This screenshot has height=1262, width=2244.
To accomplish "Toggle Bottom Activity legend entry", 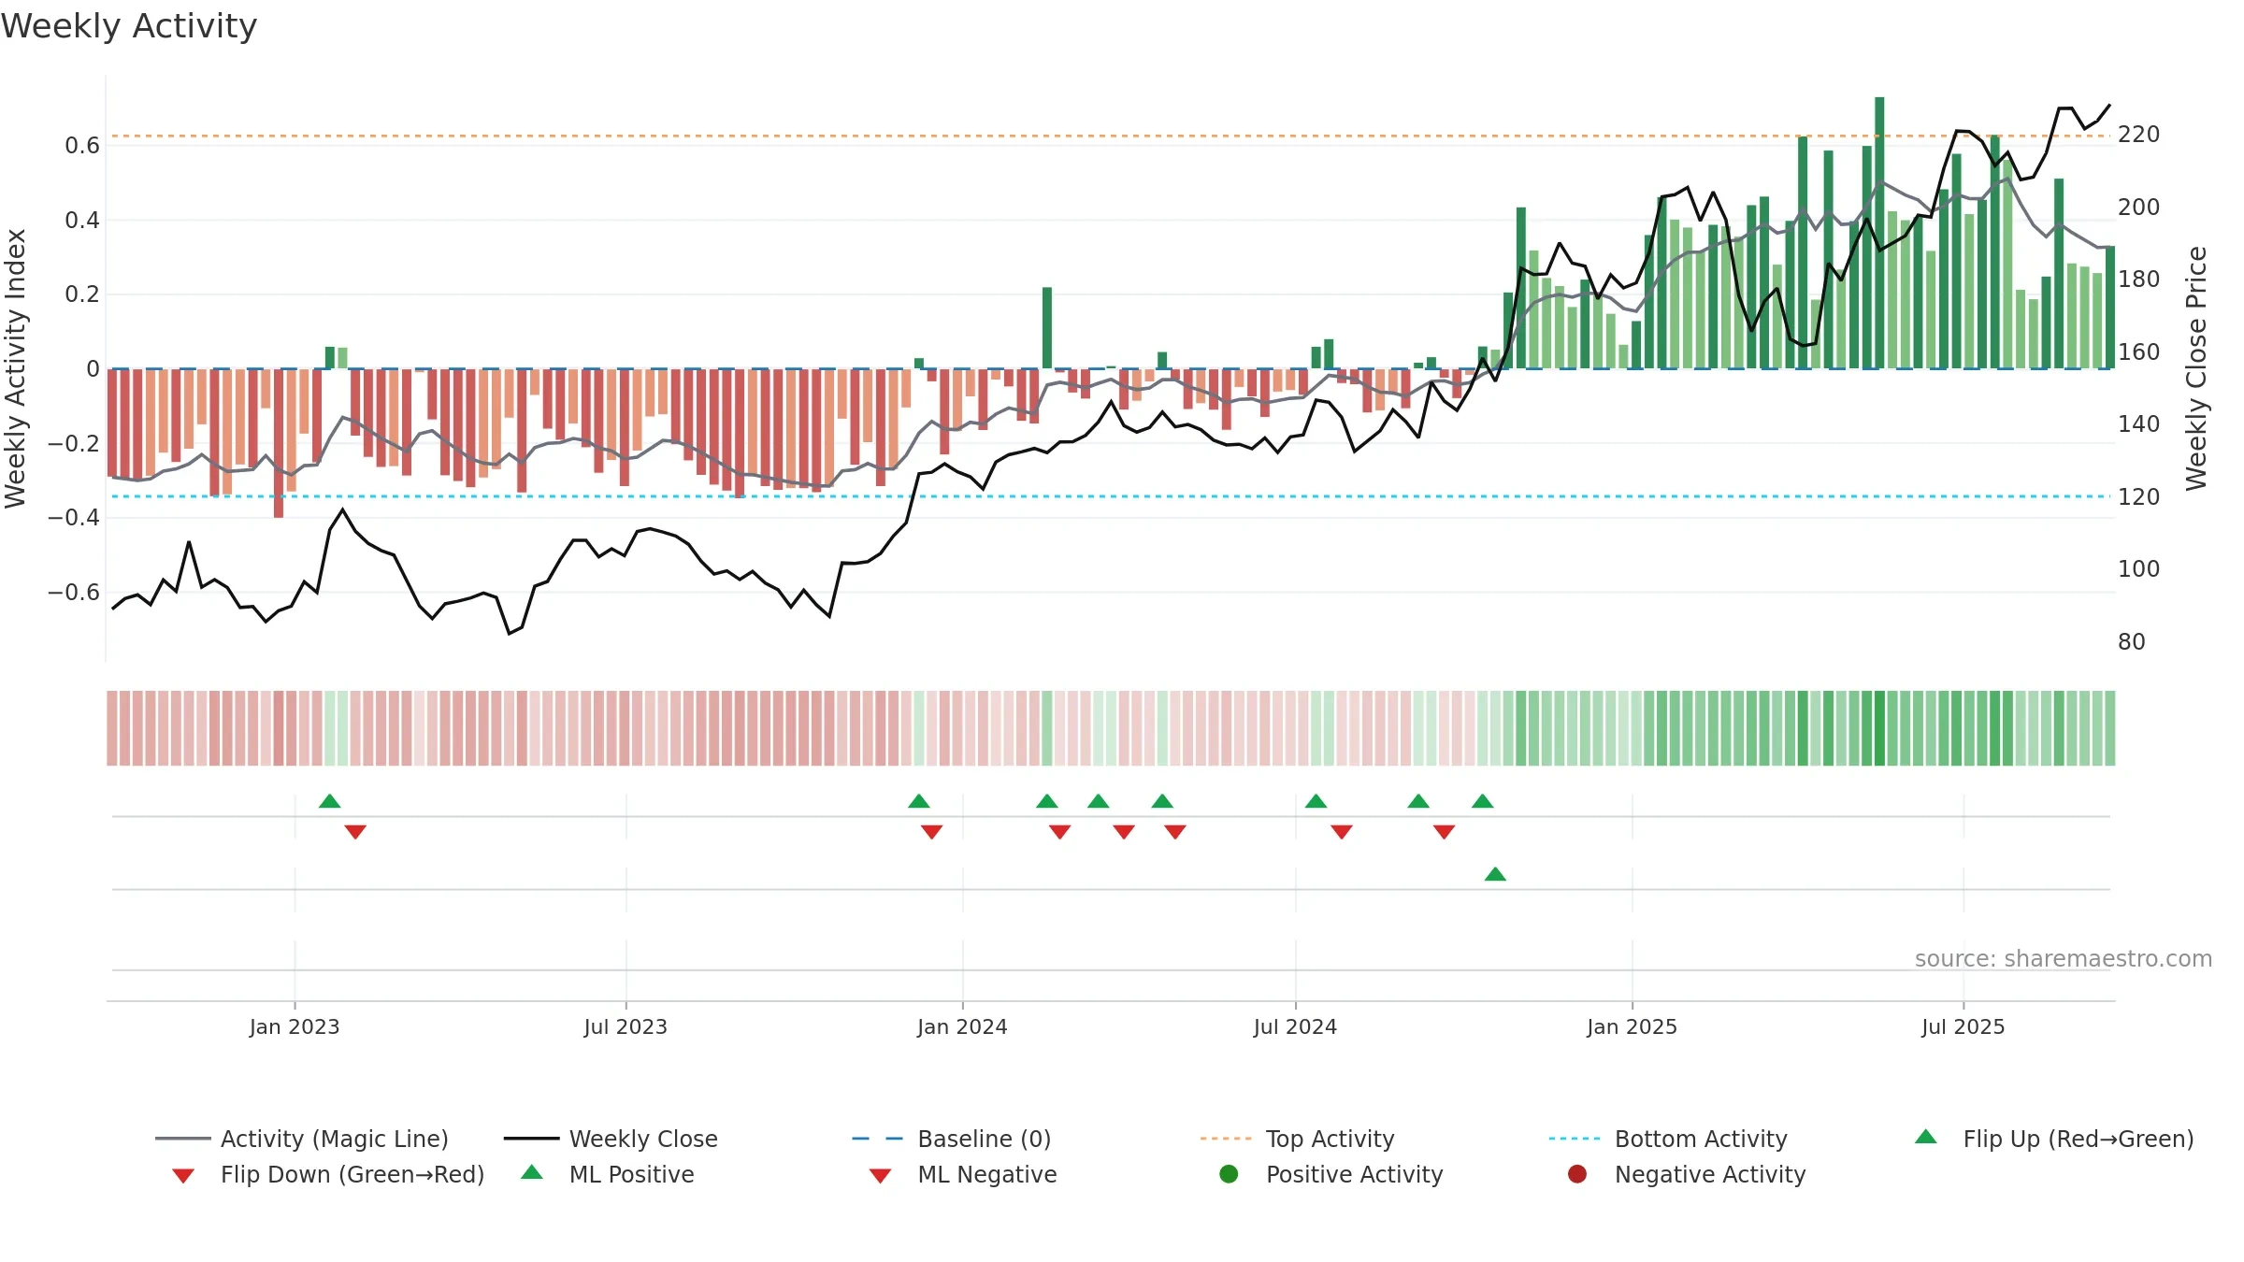I will pyautogui.click(x=1668, y=1139).
